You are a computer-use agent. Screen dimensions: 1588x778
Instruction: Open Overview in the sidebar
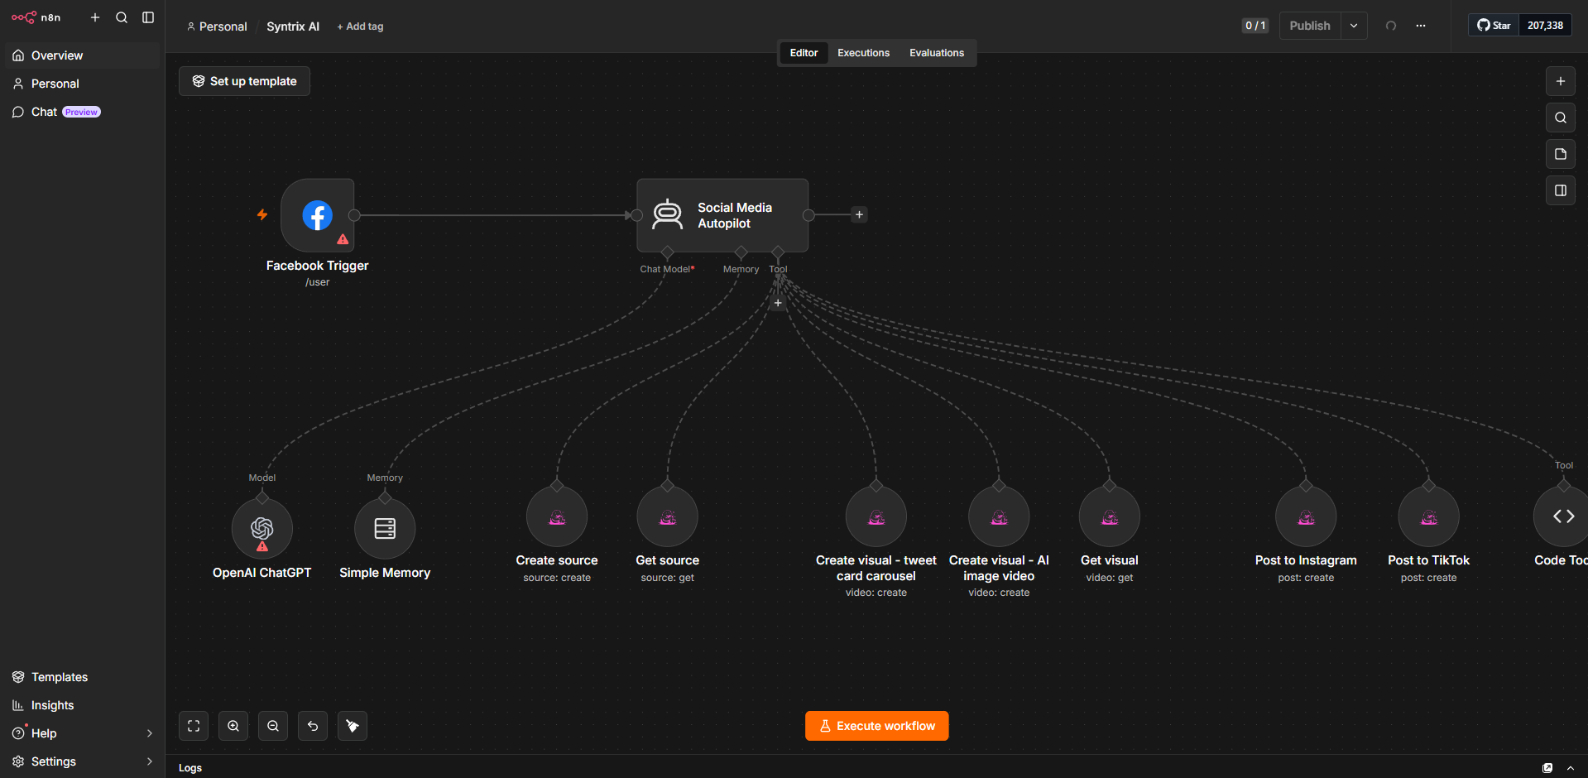(83, 55)
